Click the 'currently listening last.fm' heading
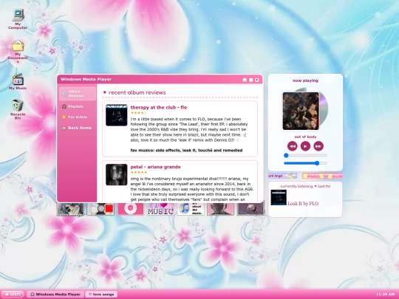The width and height of the screenshot is (399, 299). pos(305,186)
